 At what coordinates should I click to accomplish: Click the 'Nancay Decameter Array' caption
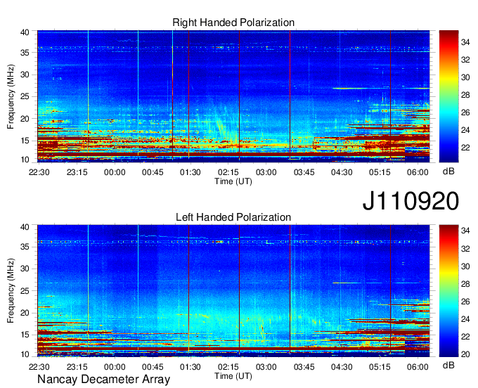coord(103,380)
